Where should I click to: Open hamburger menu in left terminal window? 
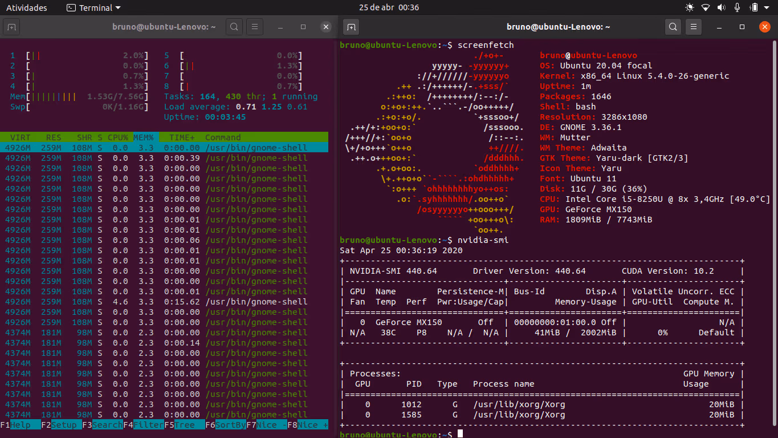254,27
